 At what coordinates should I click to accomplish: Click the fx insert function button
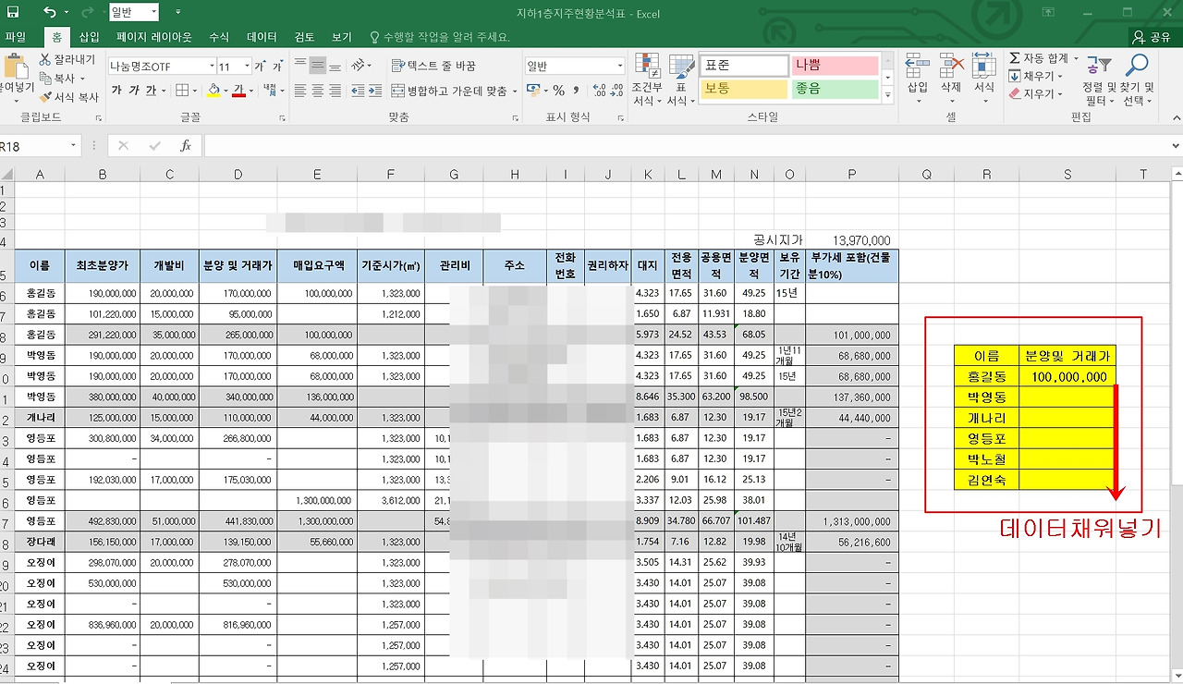coord(185,146)
